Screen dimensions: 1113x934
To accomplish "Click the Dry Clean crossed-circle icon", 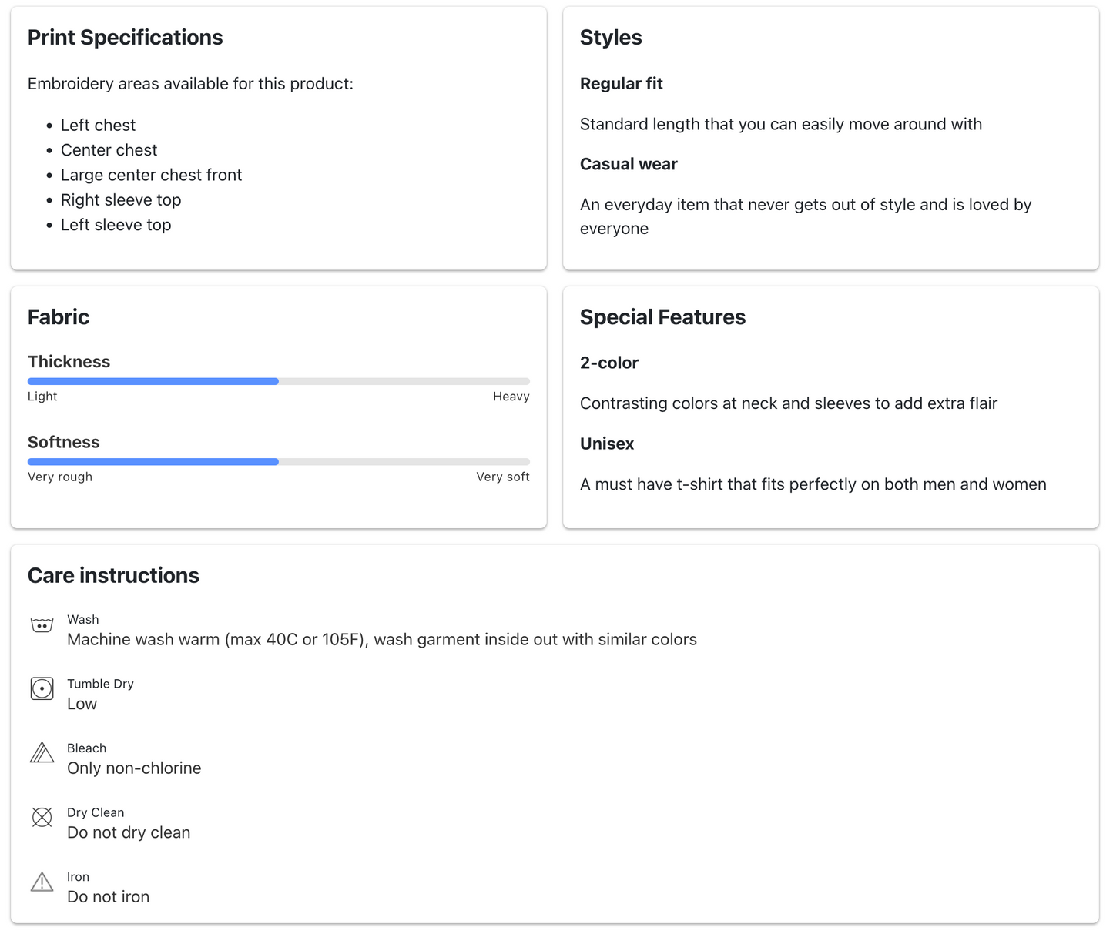I will (42, 817).
